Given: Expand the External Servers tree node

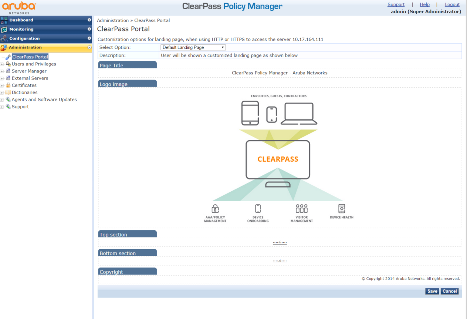Looking at the screenshot, I should click(x=2, y=78).
